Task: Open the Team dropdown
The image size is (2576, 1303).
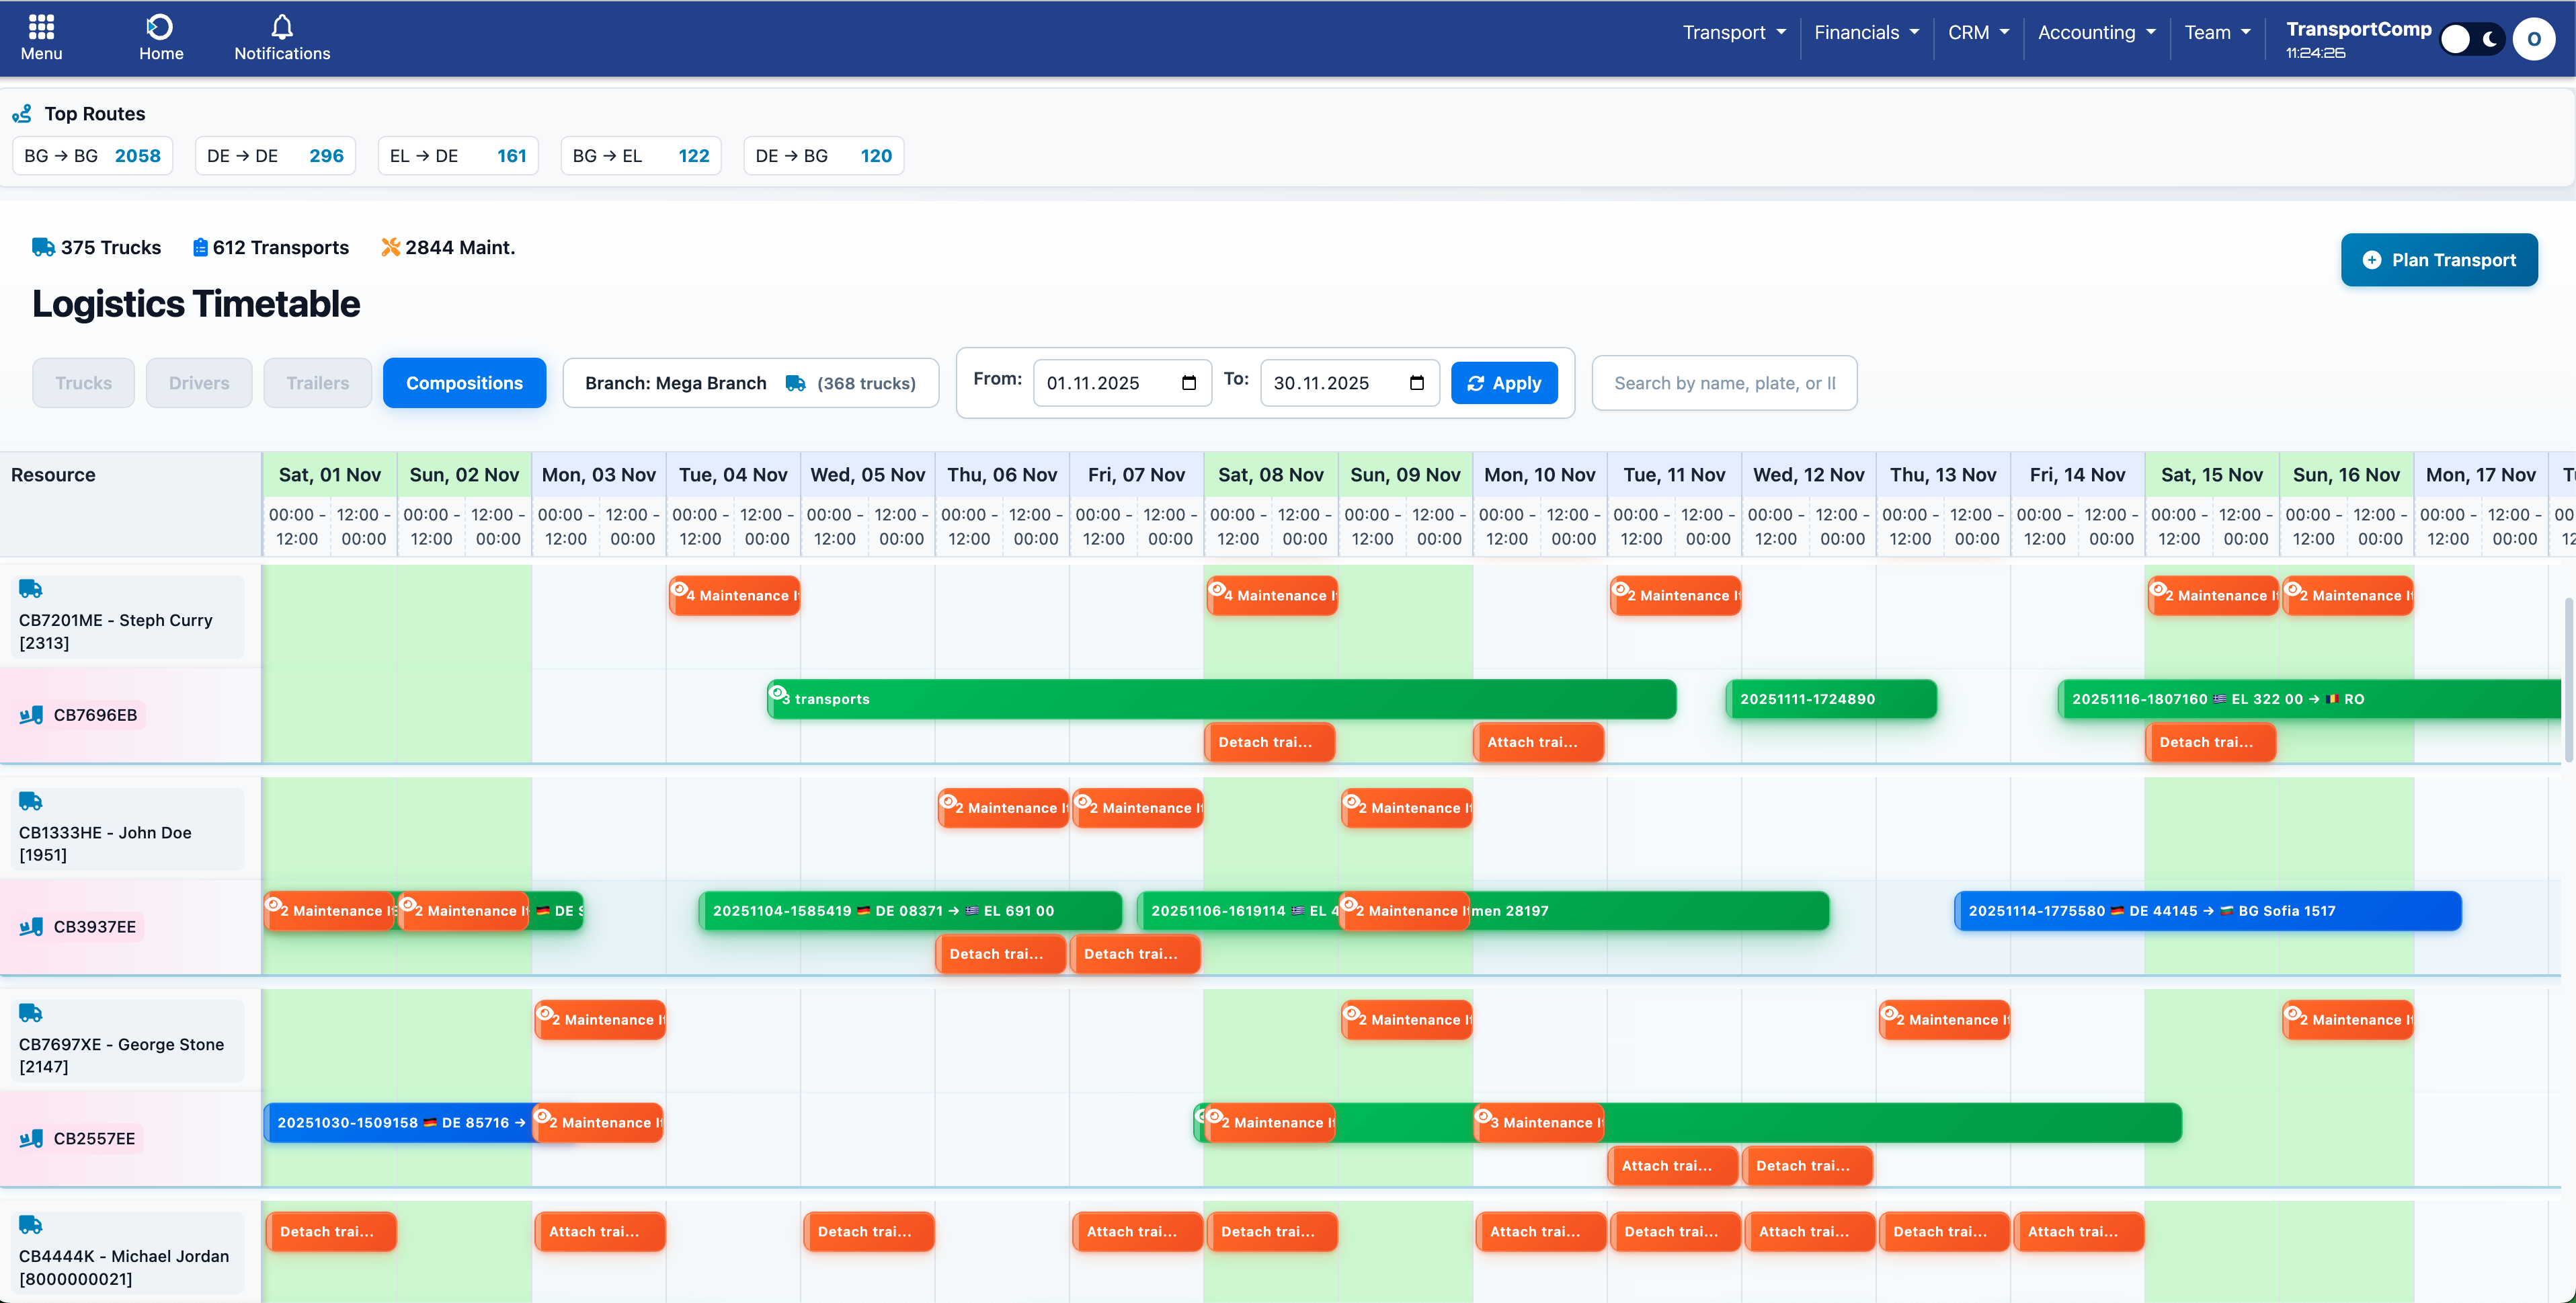Action: point(2216,31)
